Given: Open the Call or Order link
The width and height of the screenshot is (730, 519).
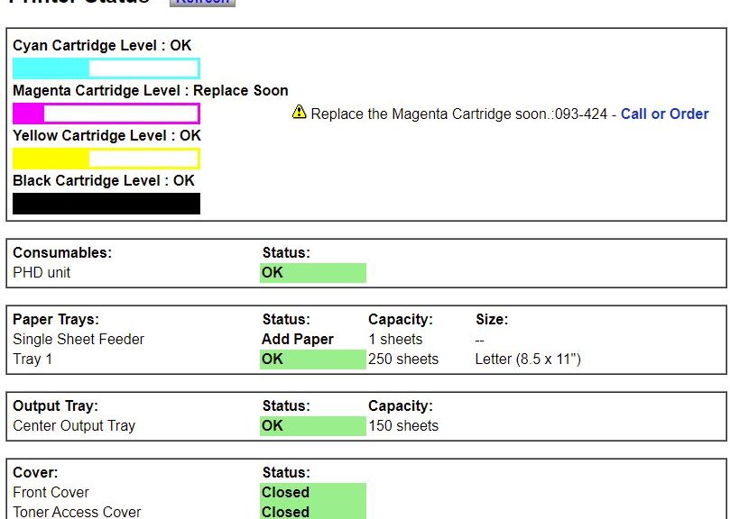Looking at the screenshot, I should click(x=664, y=114).
